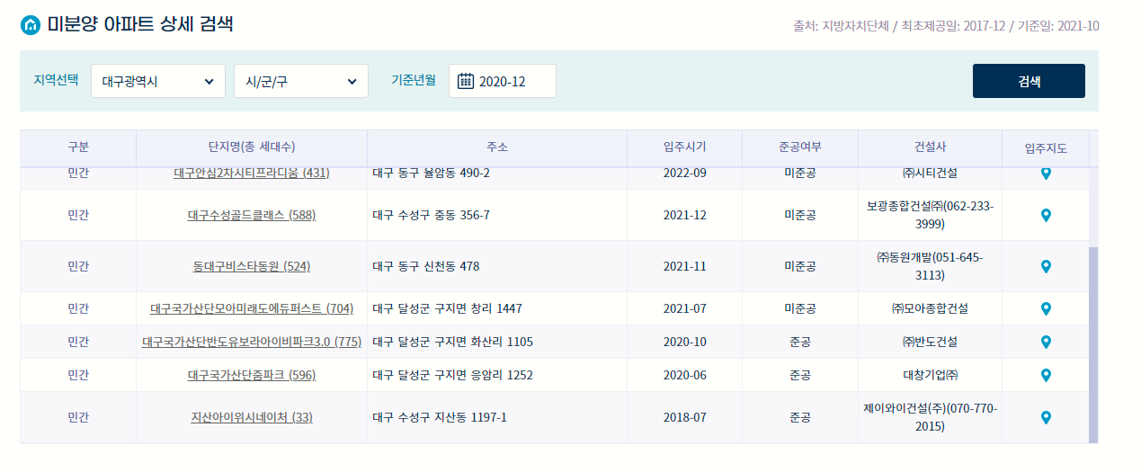Click the 입주지도 column header
1141x472 pixels.
(1046, 148)
